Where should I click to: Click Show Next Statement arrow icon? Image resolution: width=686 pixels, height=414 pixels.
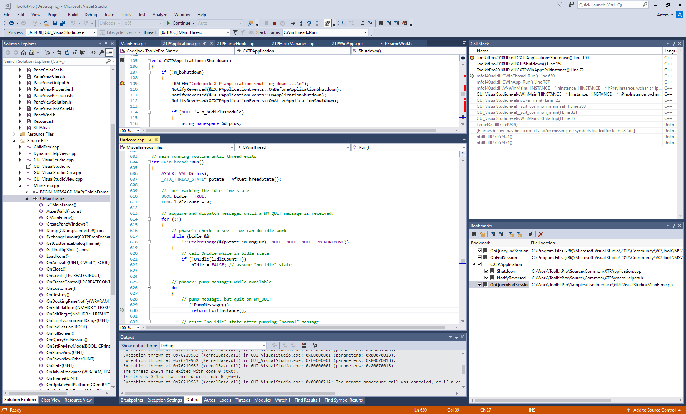click(x=293, y=23)
